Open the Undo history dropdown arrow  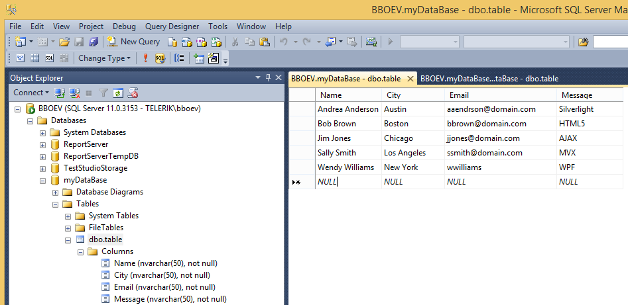coord(295,42)
